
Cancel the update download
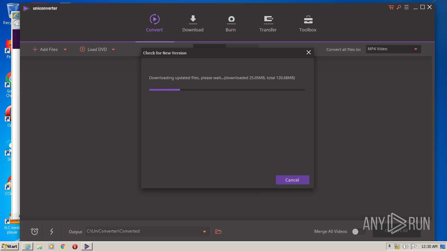point(292,180)
